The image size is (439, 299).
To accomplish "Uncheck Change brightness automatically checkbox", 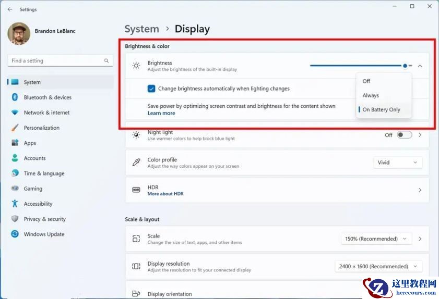I will (x=151, y=89).
